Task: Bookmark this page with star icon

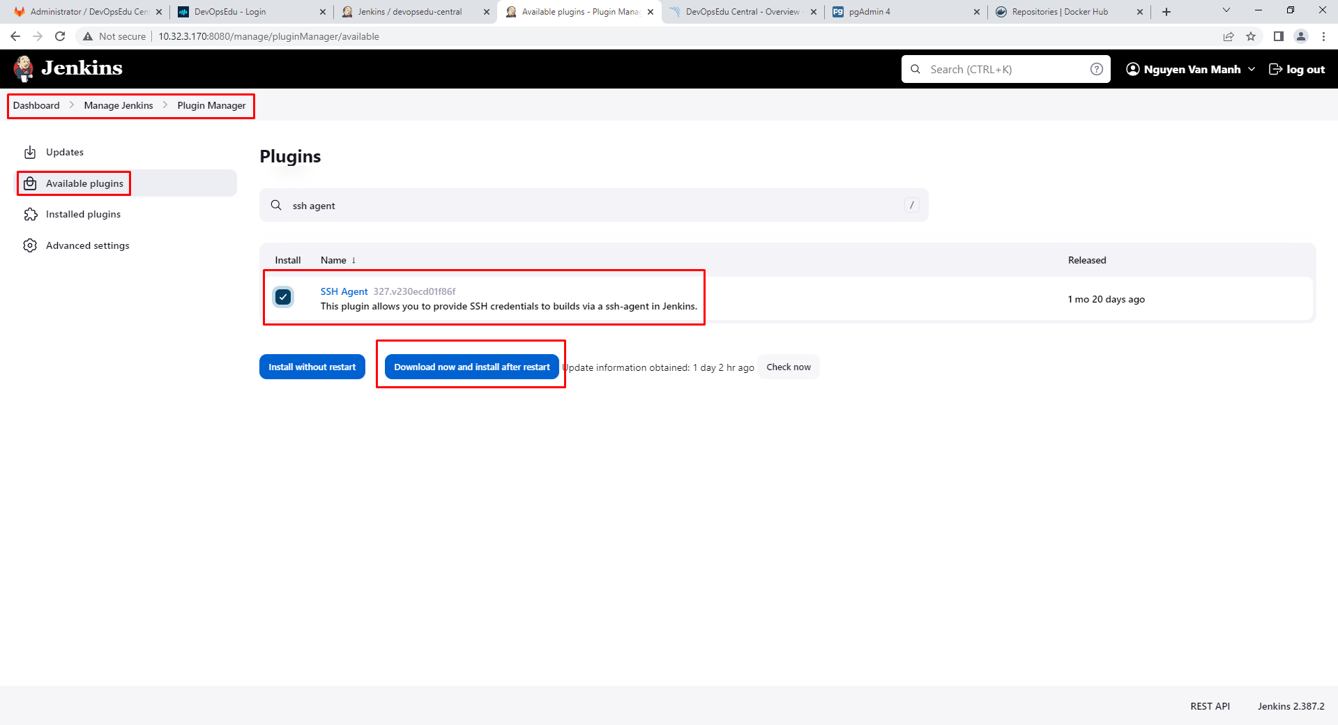Action: pyautogui.click(x=1251, y=36)
